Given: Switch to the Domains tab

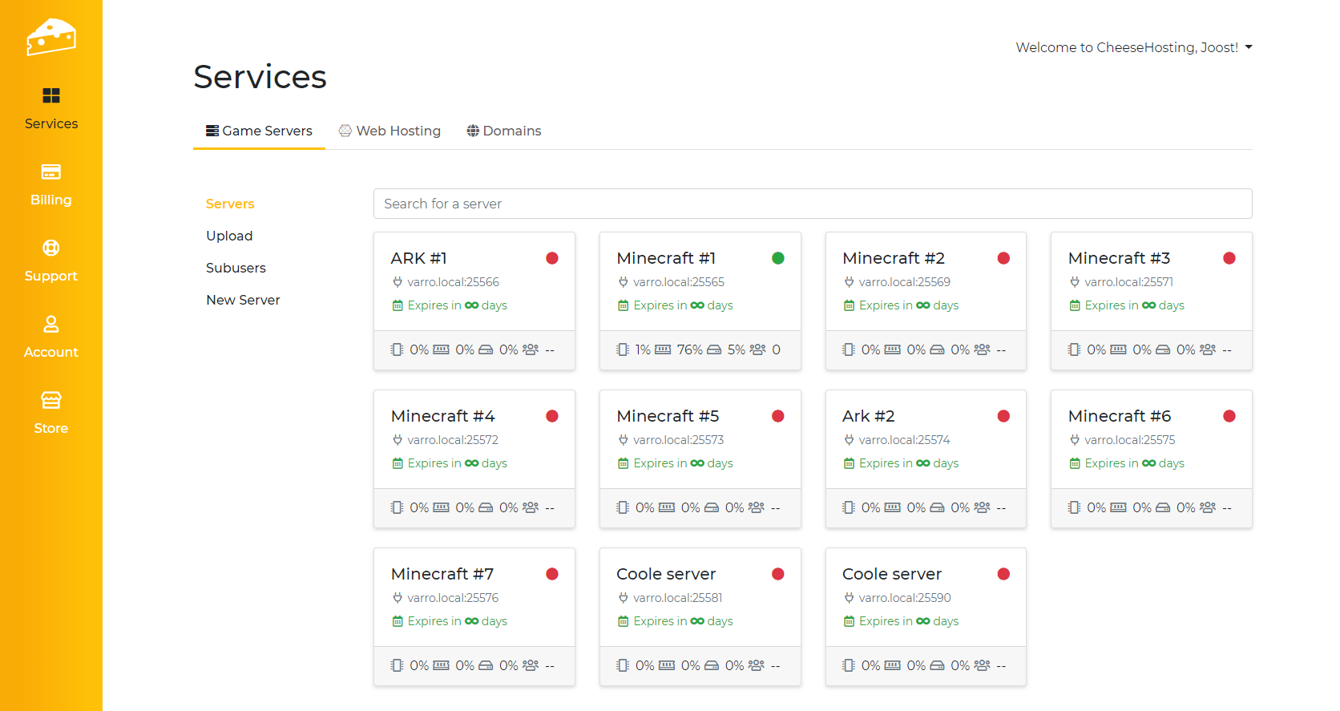Looking at the screenshot, I should point(503,131).
